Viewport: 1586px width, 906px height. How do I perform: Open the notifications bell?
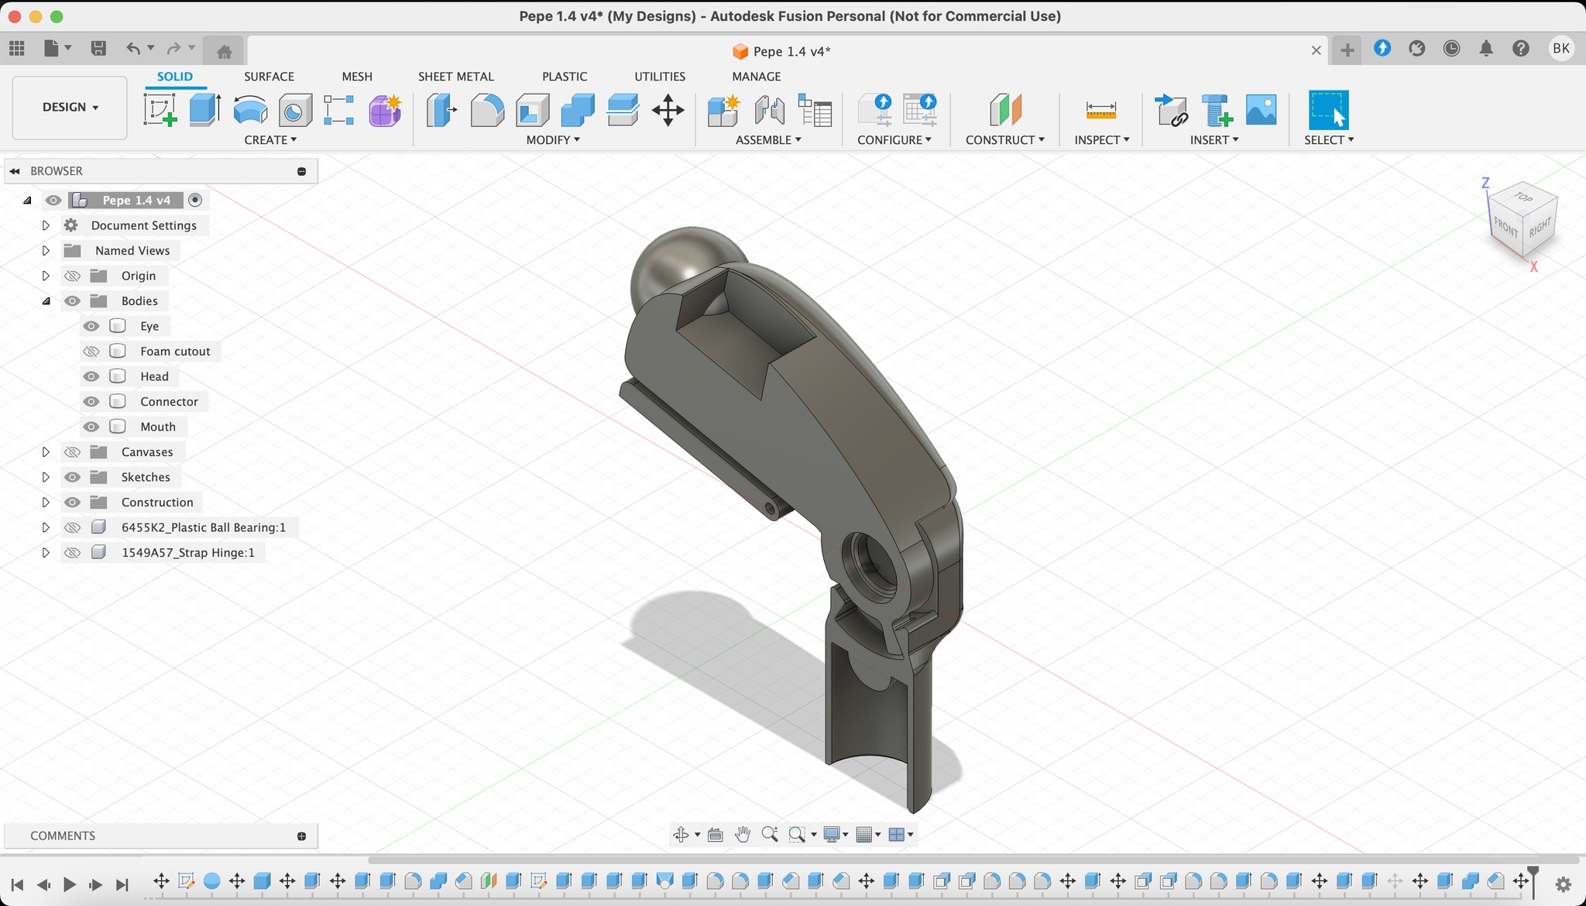(x=1485, y=49)
